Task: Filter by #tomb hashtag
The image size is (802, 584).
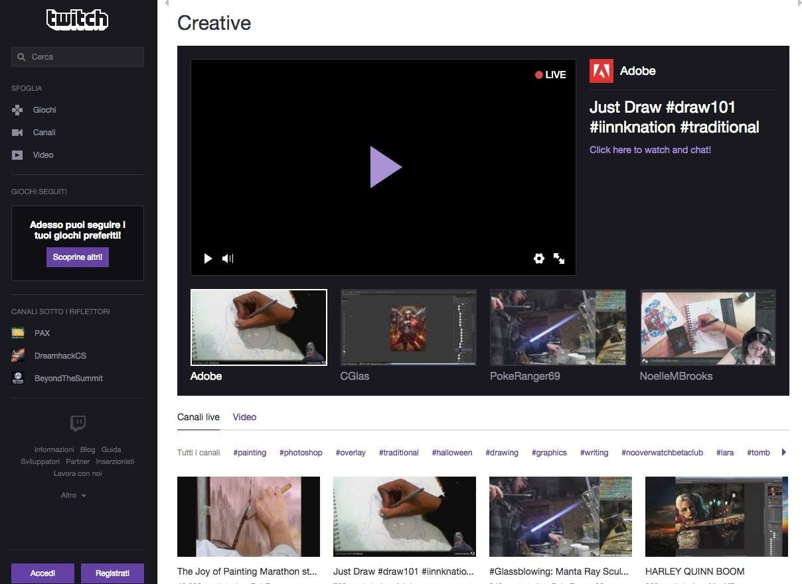Action: click(x=758, y=453)
